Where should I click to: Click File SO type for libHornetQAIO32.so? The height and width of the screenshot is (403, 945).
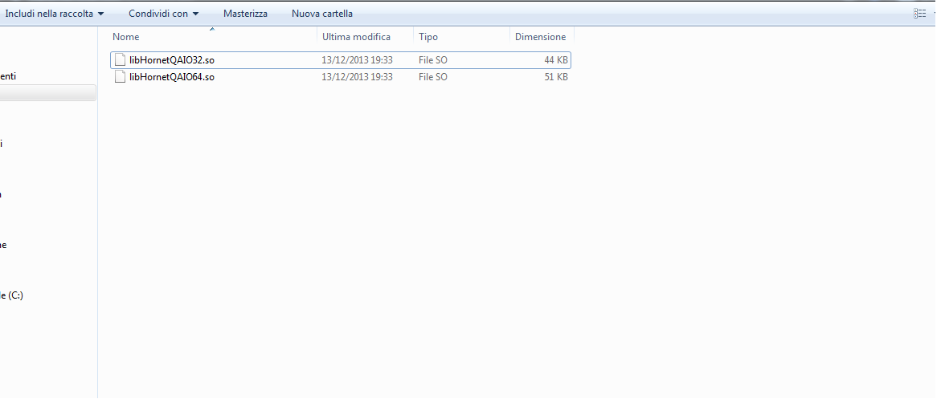pos(432,60)
